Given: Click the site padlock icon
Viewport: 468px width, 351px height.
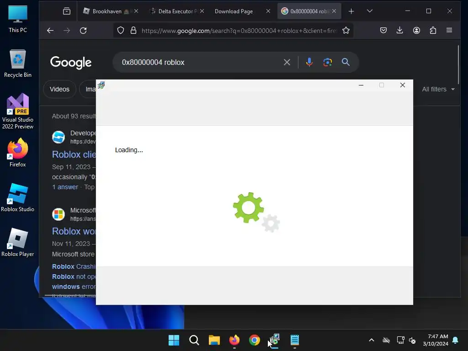Looking at the screenshot, I should pyautogui.click(x=133, y=31).
